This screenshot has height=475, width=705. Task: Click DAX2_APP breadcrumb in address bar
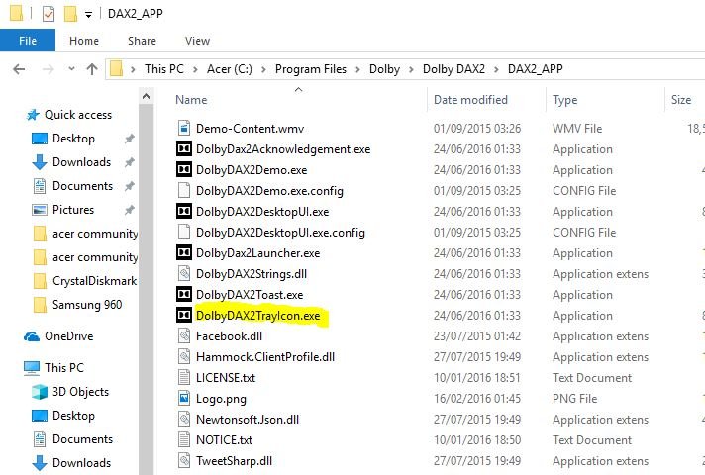click(535, 69)
